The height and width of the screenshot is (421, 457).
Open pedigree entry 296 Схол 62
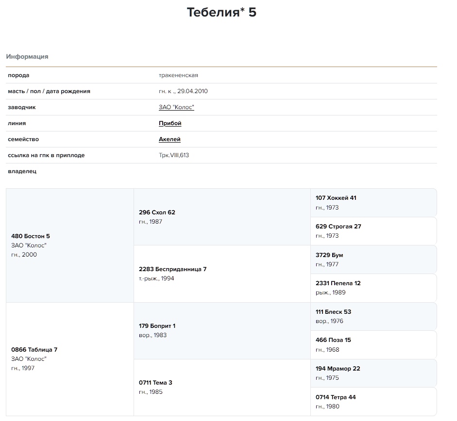pos(157,212)
